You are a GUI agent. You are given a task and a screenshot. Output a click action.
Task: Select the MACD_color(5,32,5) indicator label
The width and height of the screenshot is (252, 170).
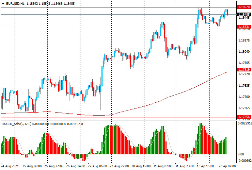[x=17, y=124]
